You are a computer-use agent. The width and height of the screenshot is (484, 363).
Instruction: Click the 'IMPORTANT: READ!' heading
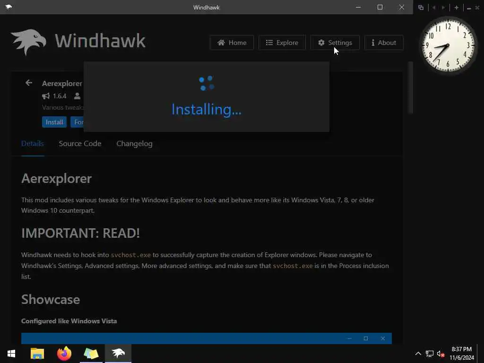click(80, 233)
